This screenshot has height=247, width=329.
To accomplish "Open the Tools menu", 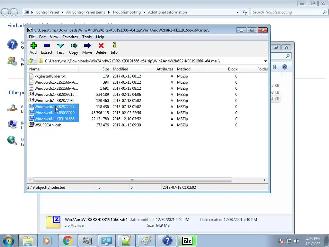I will 87,37.
